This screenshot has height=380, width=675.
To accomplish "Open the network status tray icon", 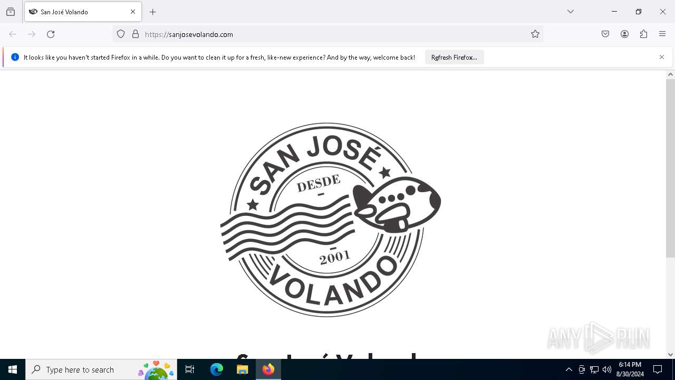I will (594, 369).
